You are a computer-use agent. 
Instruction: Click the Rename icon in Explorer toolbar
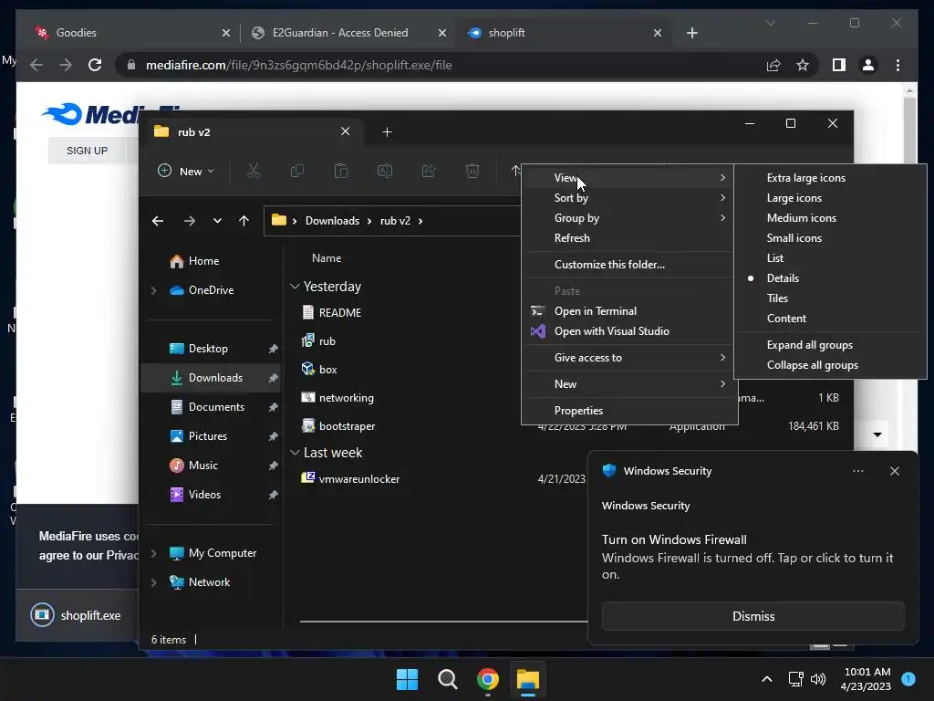385,171
